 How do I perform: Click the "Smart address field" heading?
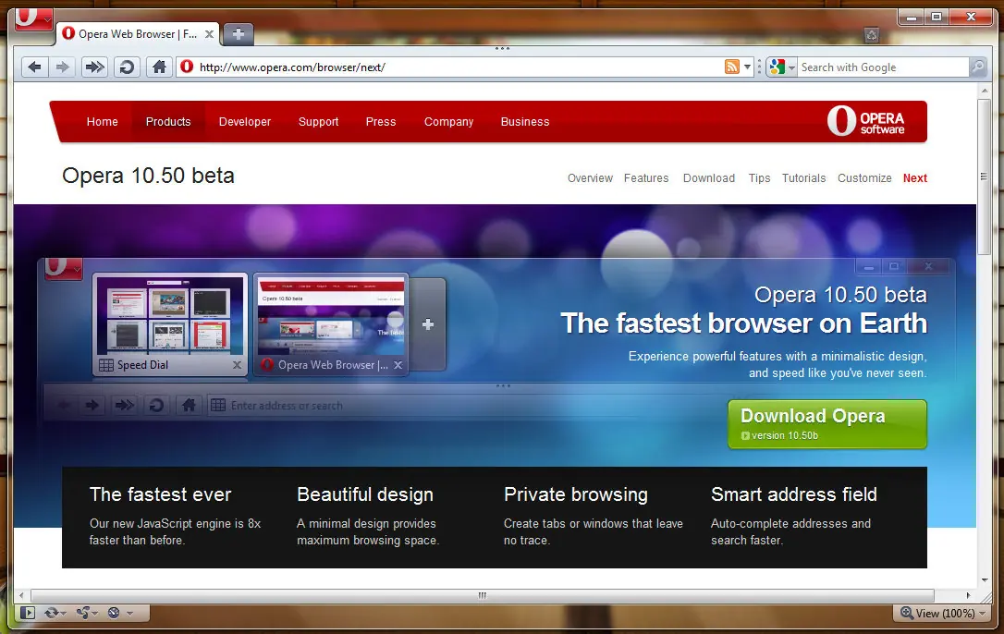point(794,494)
